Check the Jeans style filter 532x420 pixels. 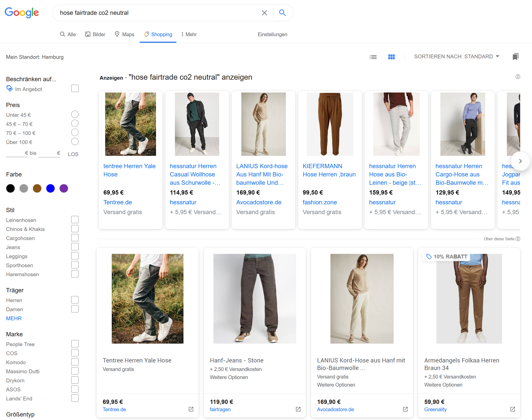75,247
